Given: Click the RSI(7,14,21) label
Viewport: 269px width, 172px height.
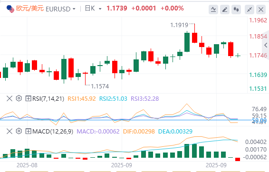Looking at the screenshot, I should 48,99.
